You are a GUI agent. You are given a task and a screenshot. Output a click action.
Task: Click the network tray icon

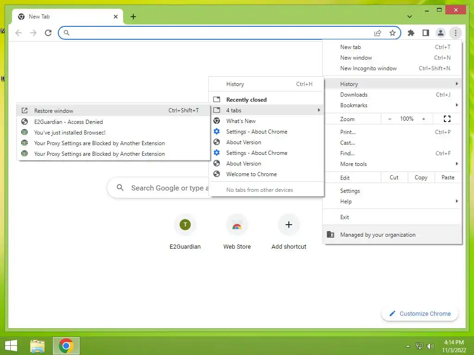(419, 346)
